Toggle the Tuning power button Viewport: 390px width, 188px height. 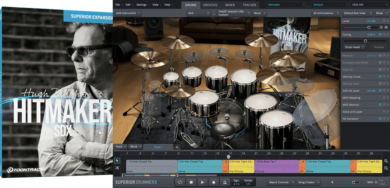pyautogui.click(x=380, y=35)
